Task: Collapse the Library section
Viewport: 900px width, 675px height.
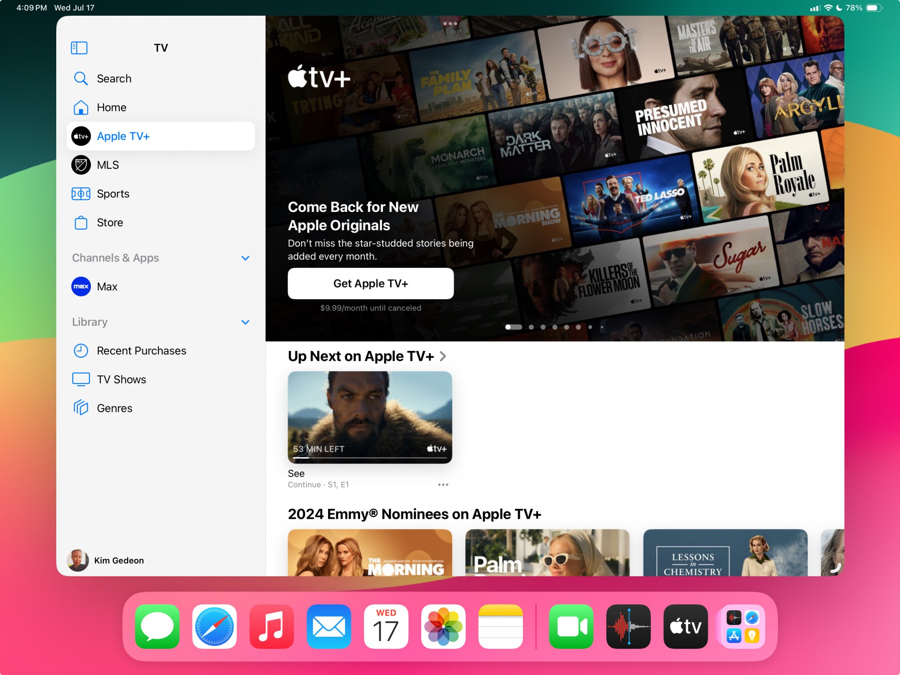Action: tap(245, 322)
